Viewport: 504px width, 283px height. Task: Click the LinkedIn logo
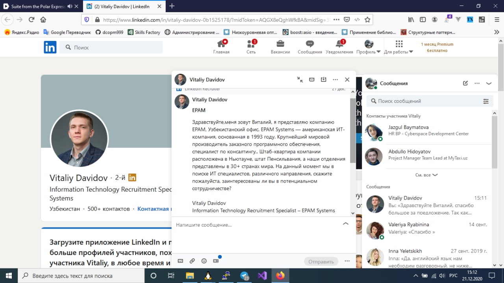pyautogui.click(x=50, y=47)
